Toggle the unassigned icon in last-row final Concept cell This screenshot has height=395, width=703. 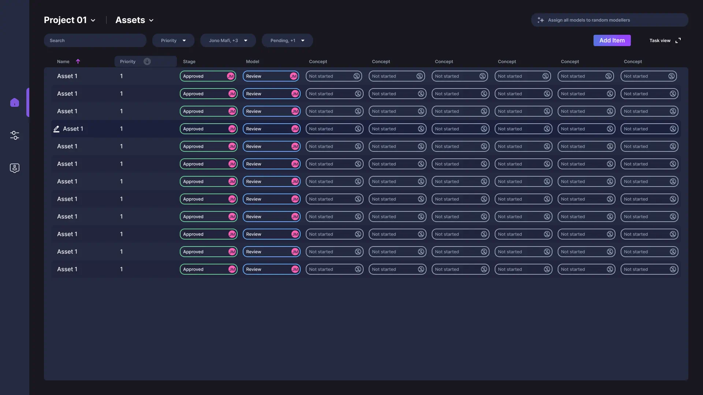point(673,269)
